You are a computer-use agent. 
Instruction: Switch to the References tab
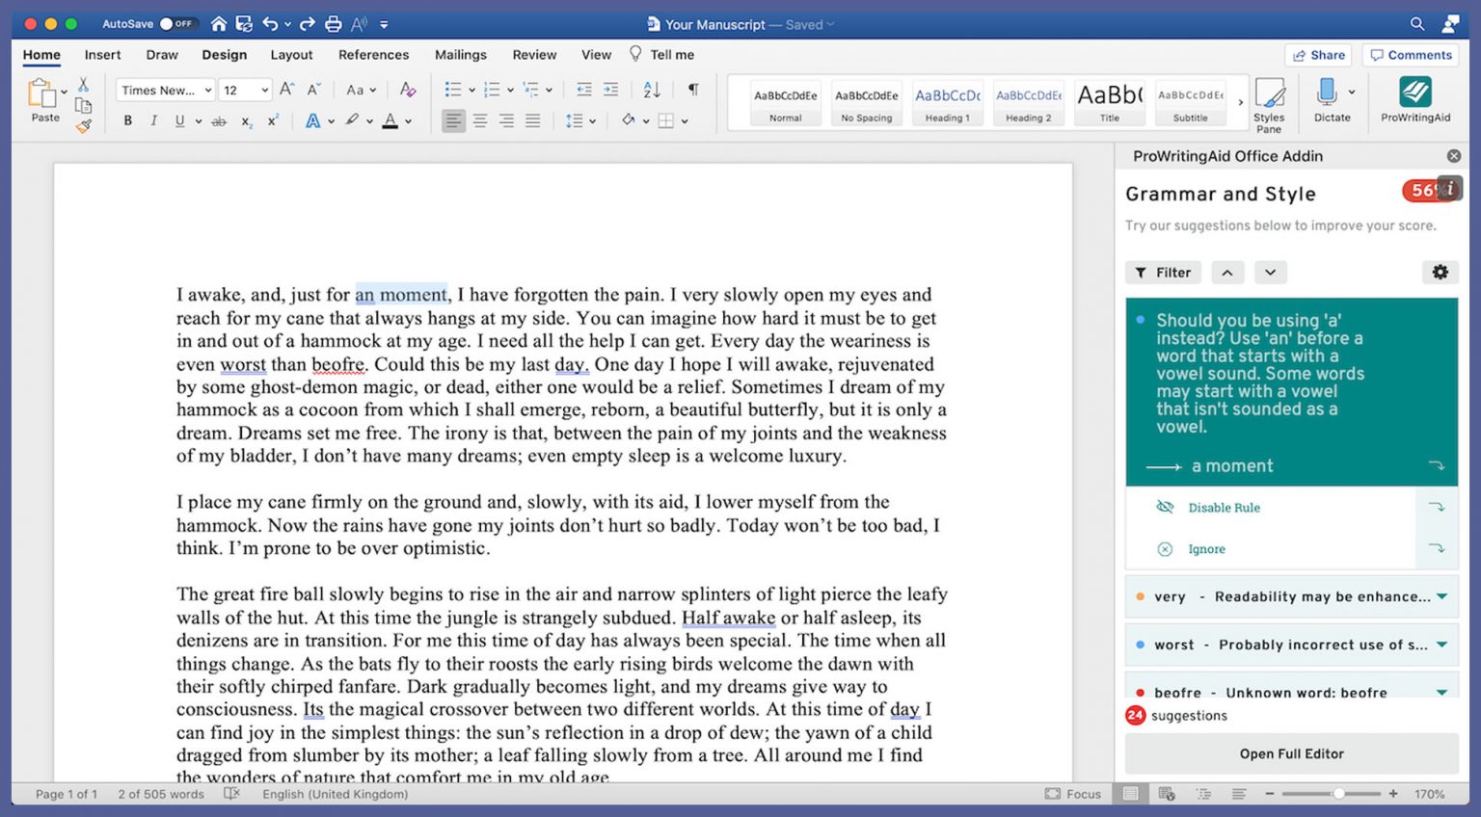tap(373, 55)
